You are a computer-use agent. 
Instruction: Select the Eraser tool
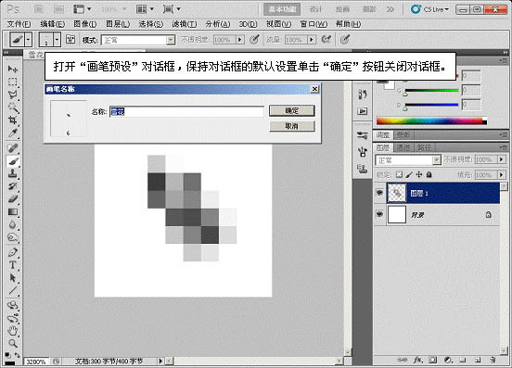point(13,199)
